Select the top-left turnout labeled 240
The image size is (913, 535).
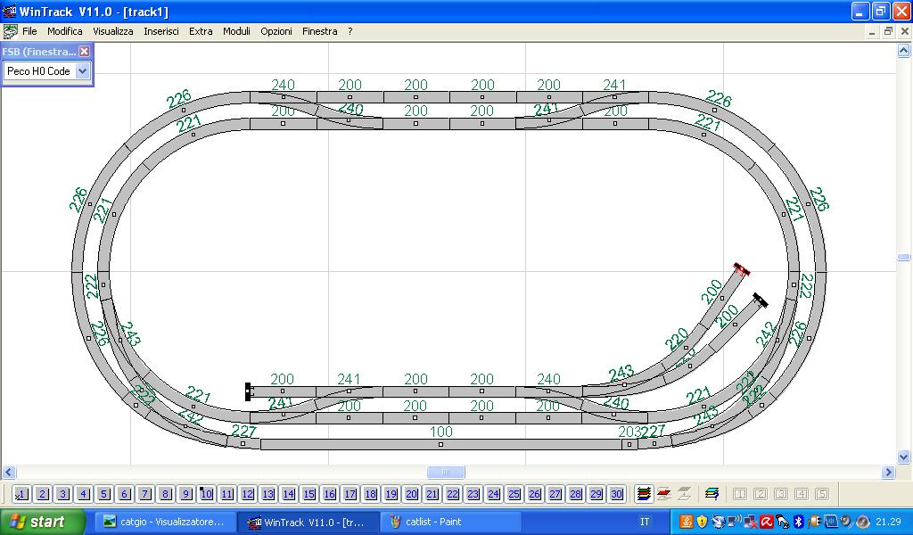284,97
